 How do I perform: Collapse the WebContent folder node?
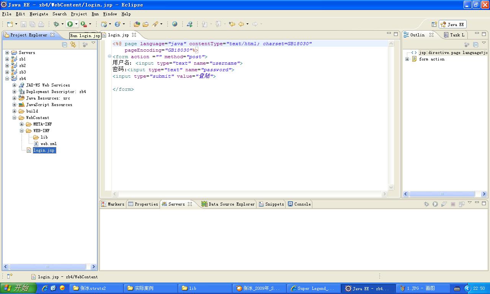point(14,118)
